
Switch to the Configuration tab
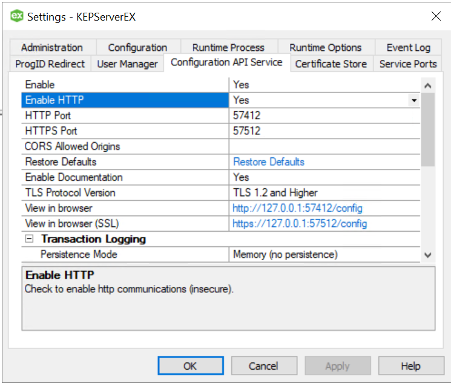pos(137,47)
